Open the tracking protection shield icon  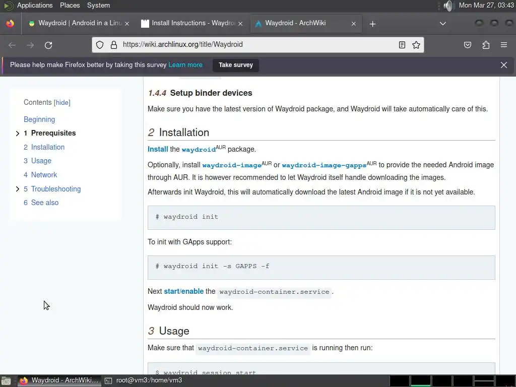point(100,45)
